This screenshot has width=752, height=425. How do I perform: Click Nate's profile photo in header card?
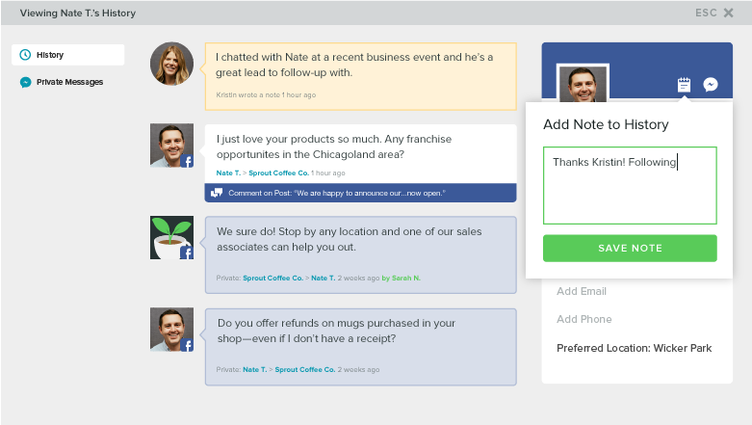[x=583, y=84]
